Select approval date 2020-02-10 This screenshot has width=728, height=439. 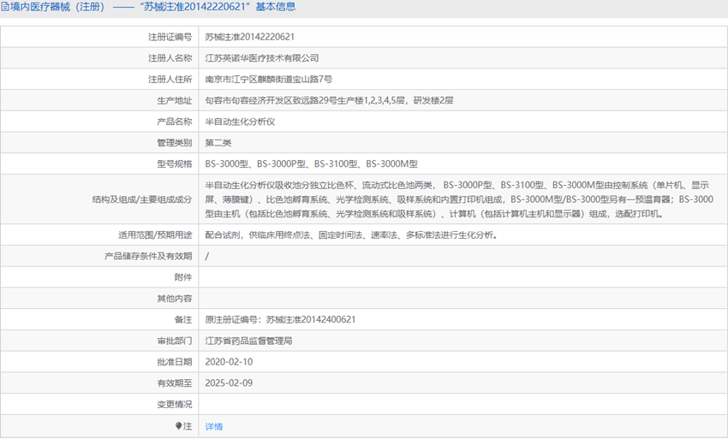(x=229, y=361)
